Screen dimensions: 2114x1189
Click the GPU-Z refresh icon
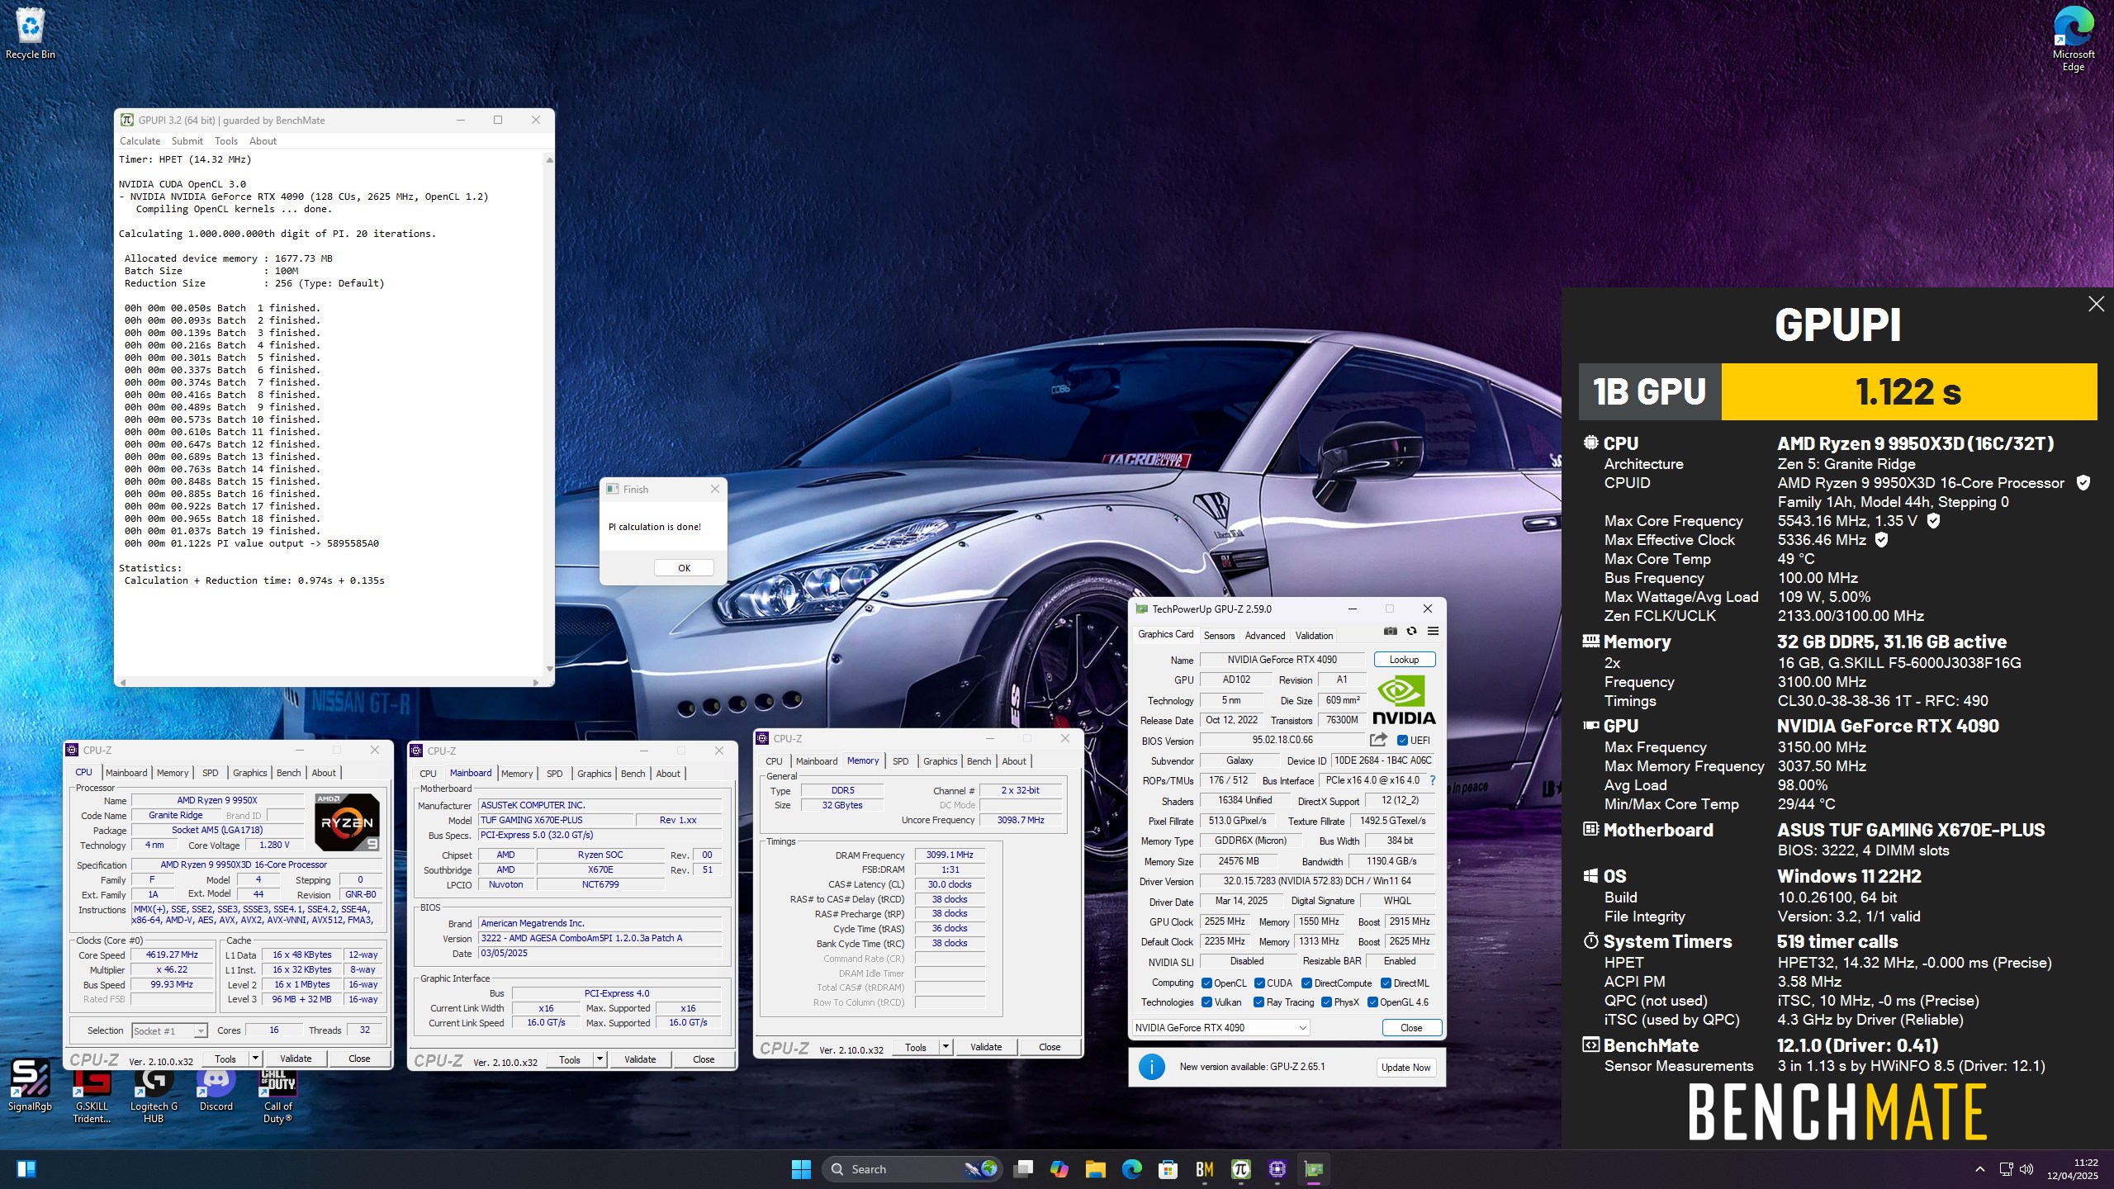click(x=1411, y=631)
